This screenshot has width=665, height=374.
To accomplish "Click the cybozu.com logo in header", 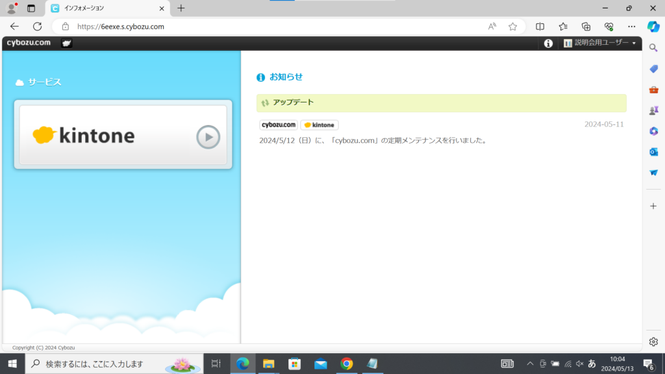I will [29, 44].
